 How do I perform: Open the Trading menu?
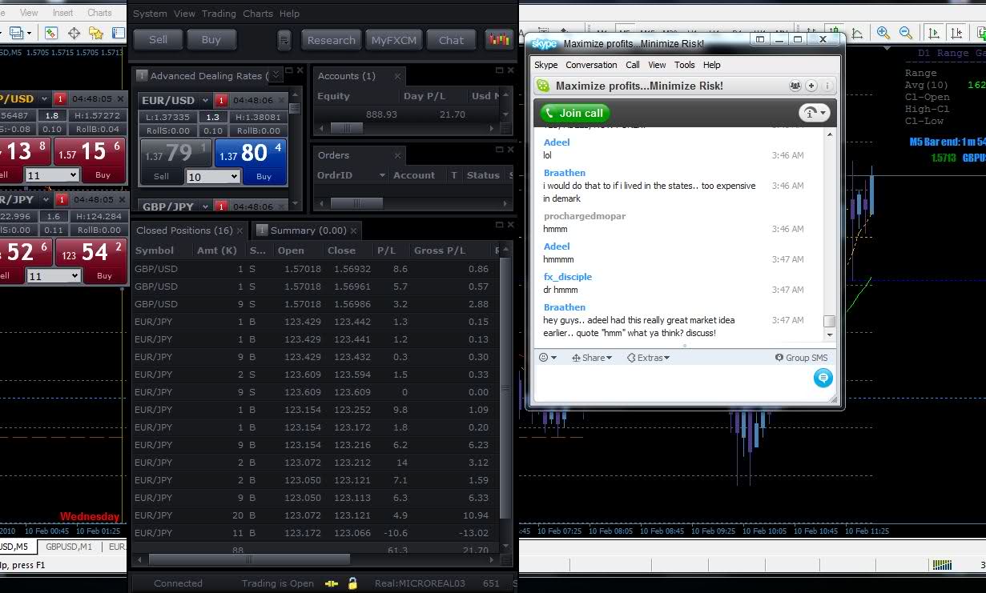pos(219,14)
